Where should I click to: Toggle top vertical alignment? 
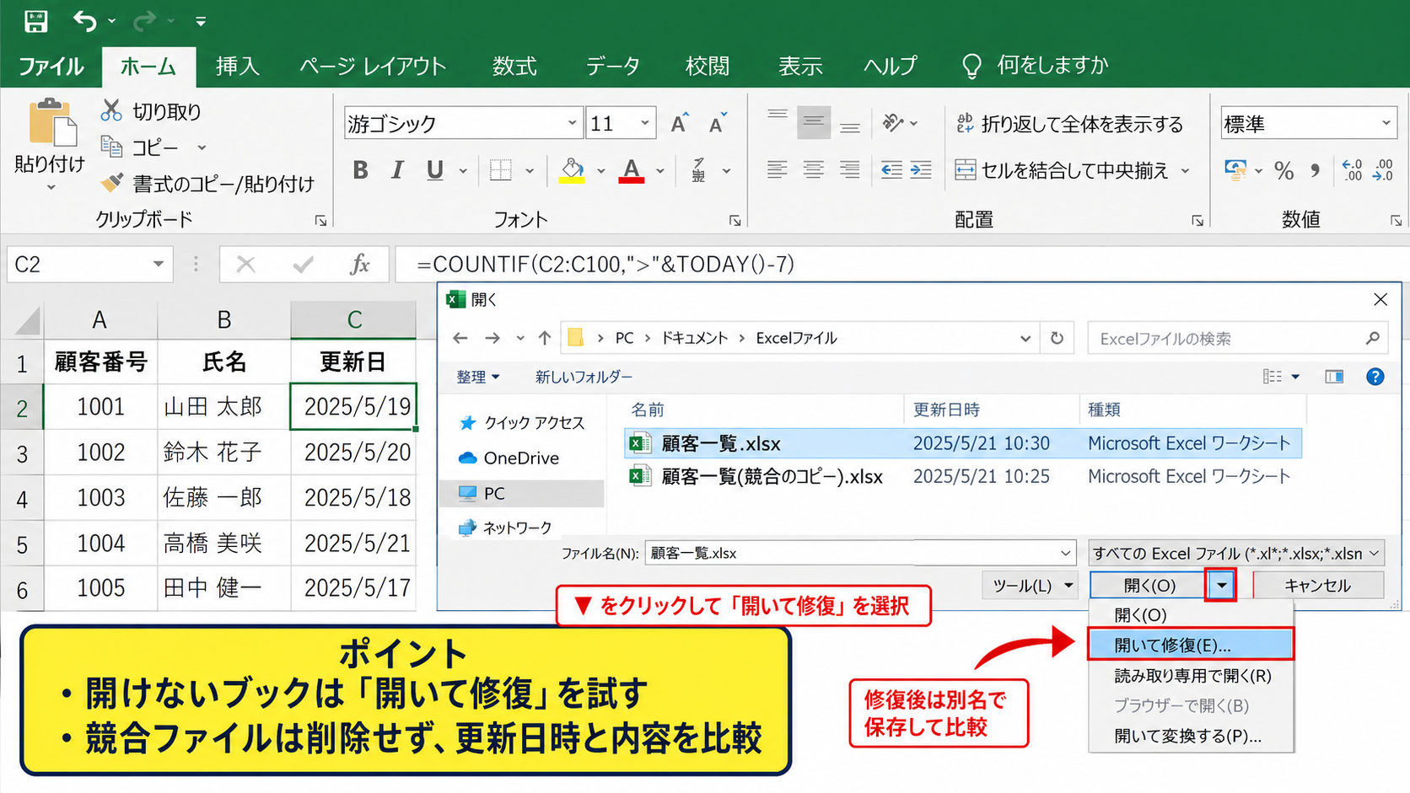(x=778, y=114)
